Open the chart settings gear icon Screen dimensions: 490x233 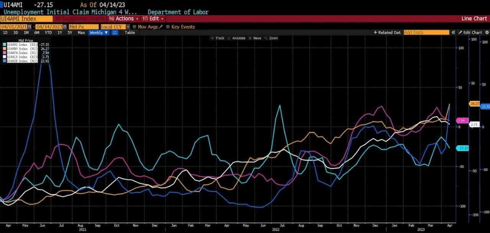(x=486, y=32)
